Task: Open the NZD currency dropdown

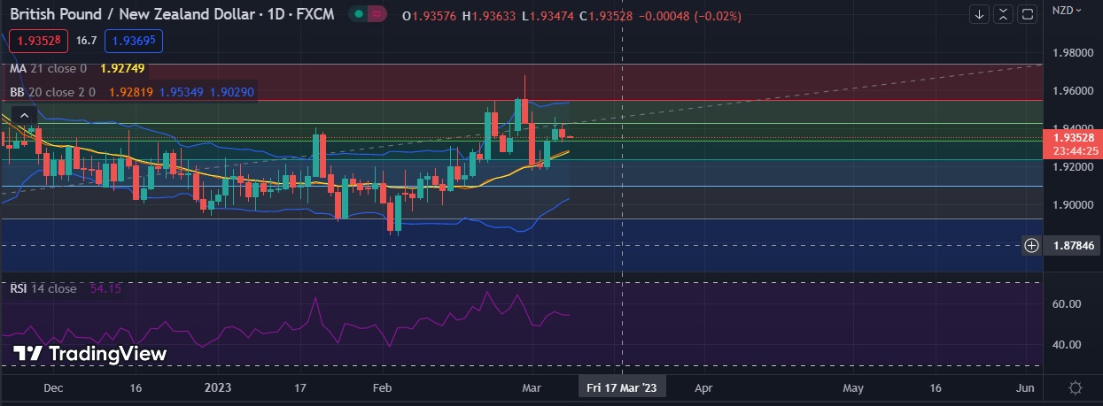Action: coord(1066,11)
